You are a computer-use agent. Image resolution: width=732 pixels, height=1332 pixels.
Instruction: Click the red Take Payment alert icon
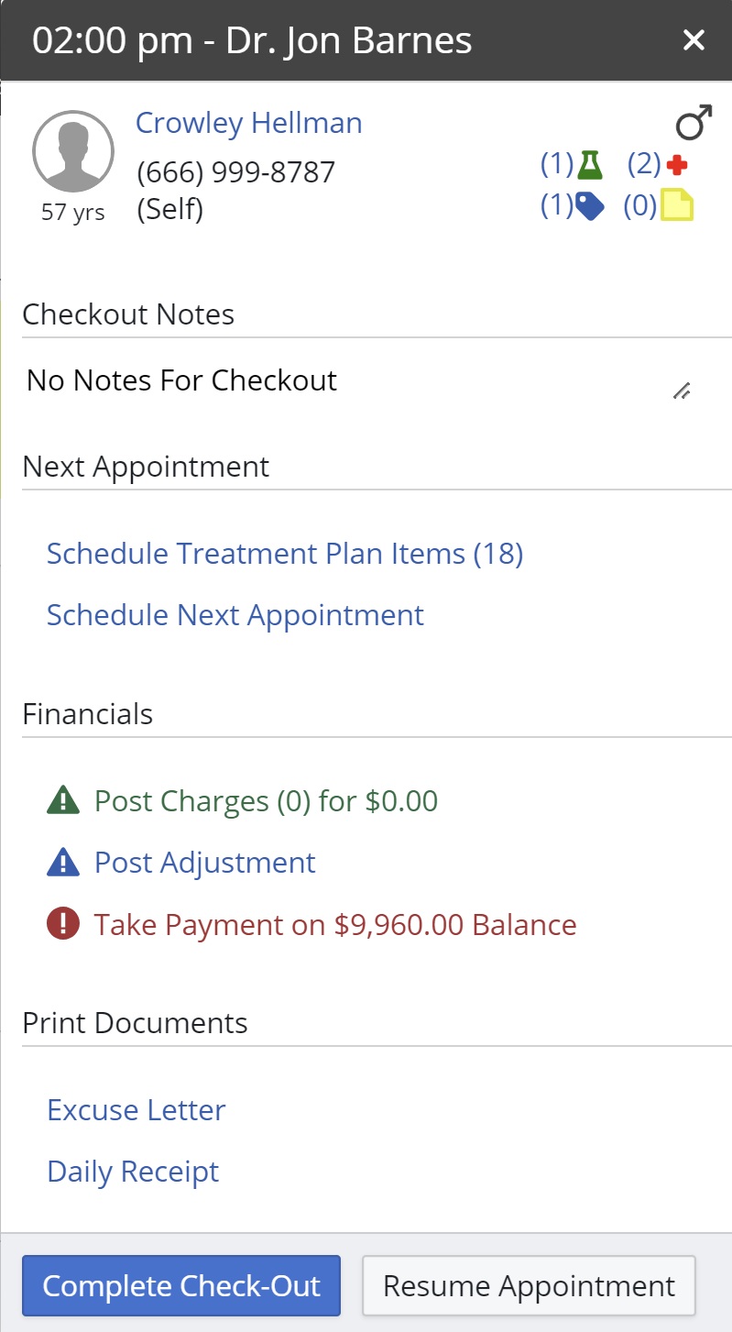click(x=63, y=924)
